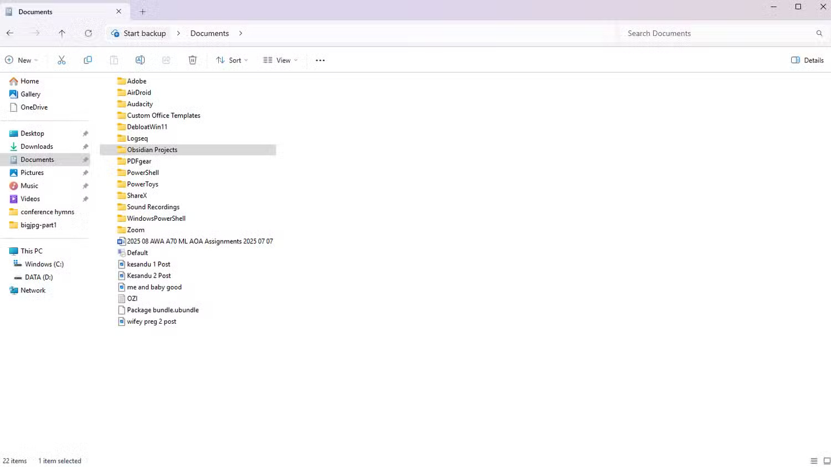Select Music in sidebar
Image resolution: width=831 pixels, height=467 pixels.
point(29,186)
